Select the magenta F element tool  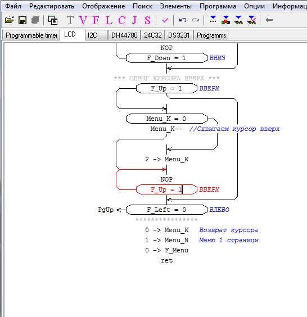pos(96,20)
